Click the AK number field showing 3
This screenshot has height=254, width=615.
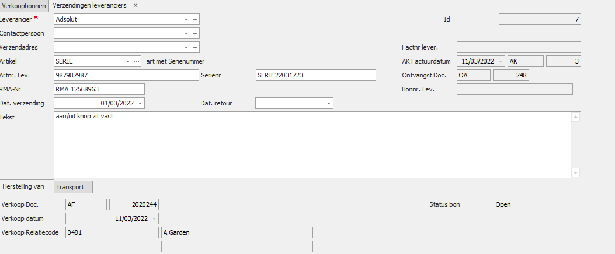[564, 61]
